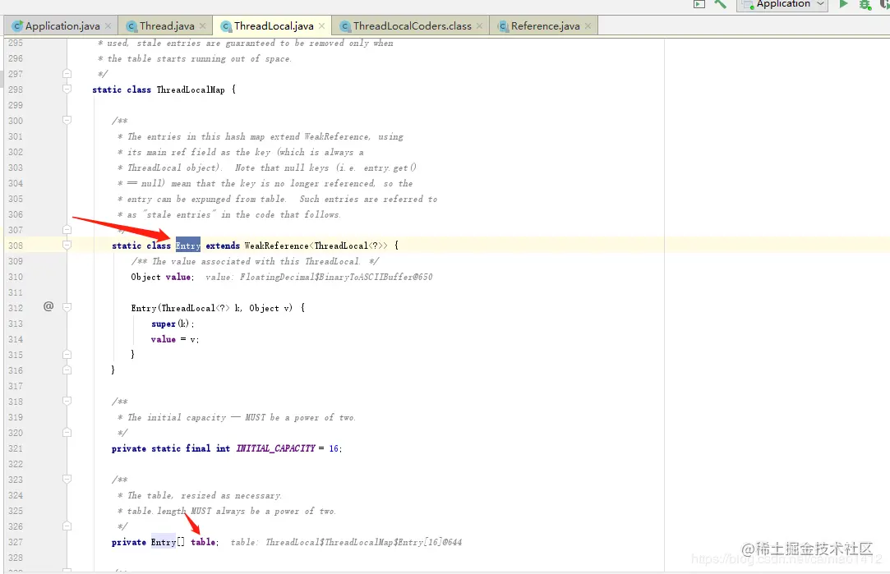Close the Thread.java tab
This screenshot has height=574, width=890.
coord(203,26)
